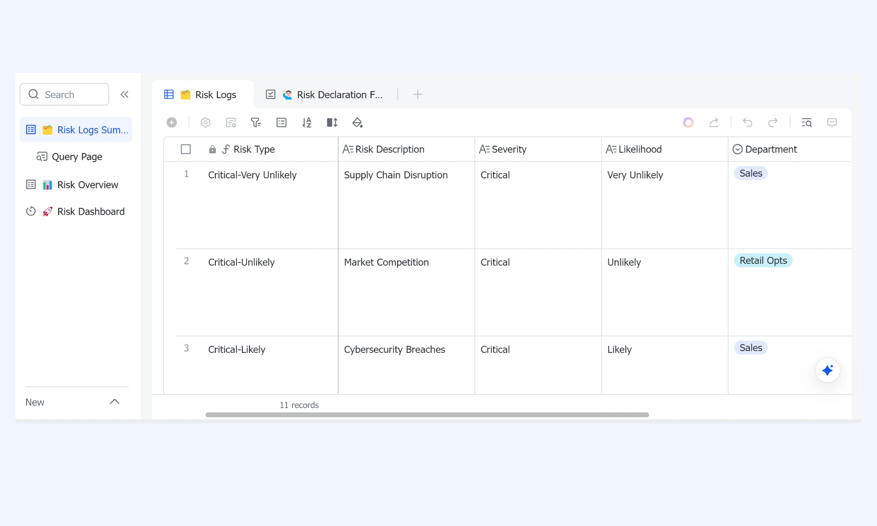Add a new view with plus tab
This screenshot has width=877, height=526.
417,94
